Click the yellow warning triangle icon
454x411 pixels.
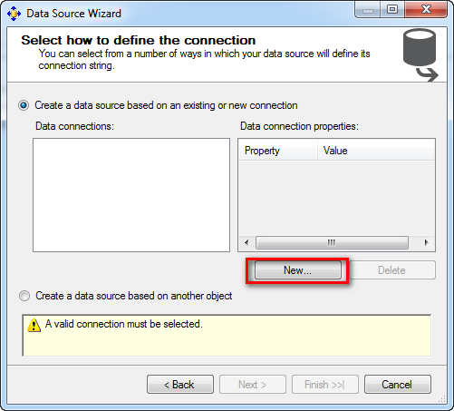click(x=34, y=325)
